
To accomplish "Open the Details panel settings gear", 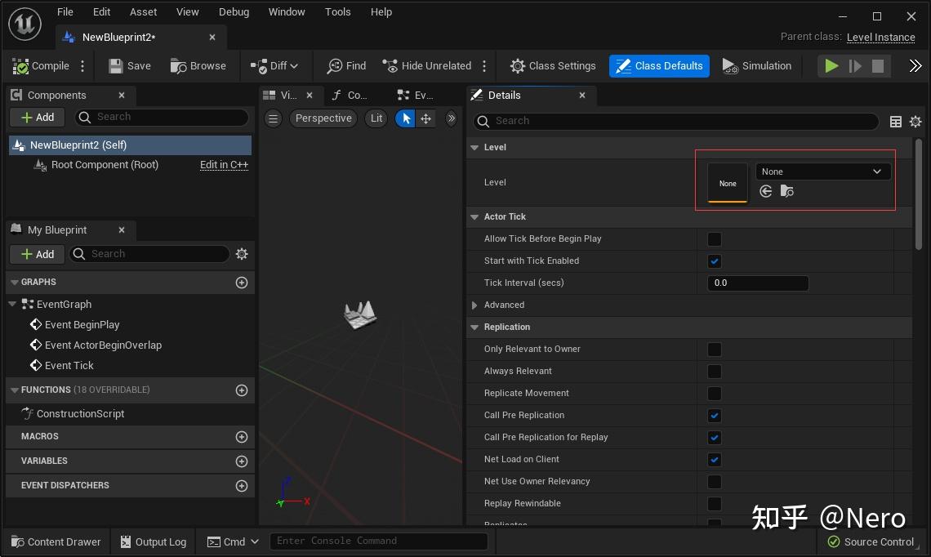I will click(915, 122).
